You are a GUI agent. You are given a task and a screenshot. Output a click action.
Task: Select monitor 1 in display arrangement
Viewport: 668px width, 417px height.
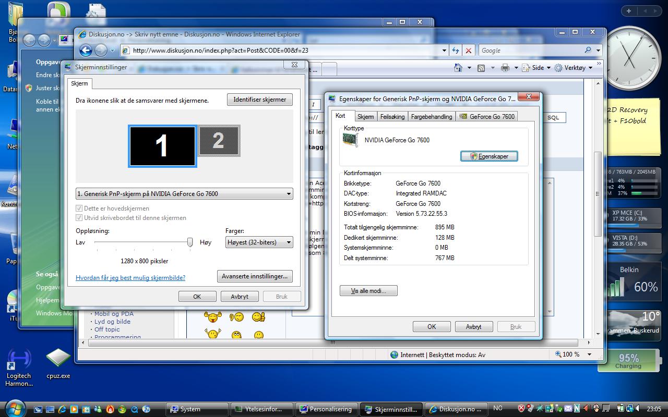(x=162, y=146)
